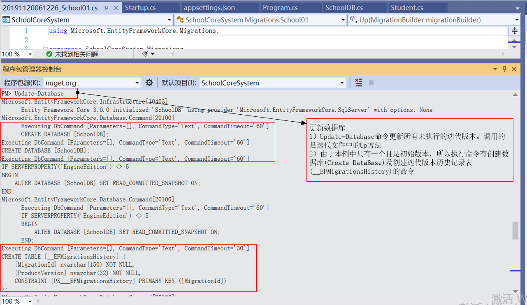Click the 'Microsoft.EntityFrameworkCore.Infrastructure[10403]' line

click(85, 102)
